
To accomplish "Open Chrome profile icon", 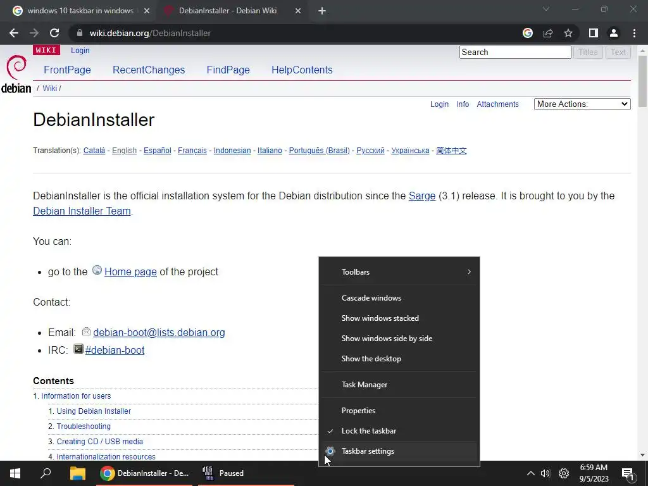I will pos(614,33).
